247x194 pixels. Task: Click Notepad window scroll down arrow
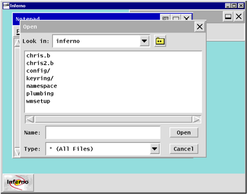[x=17, y=152]
